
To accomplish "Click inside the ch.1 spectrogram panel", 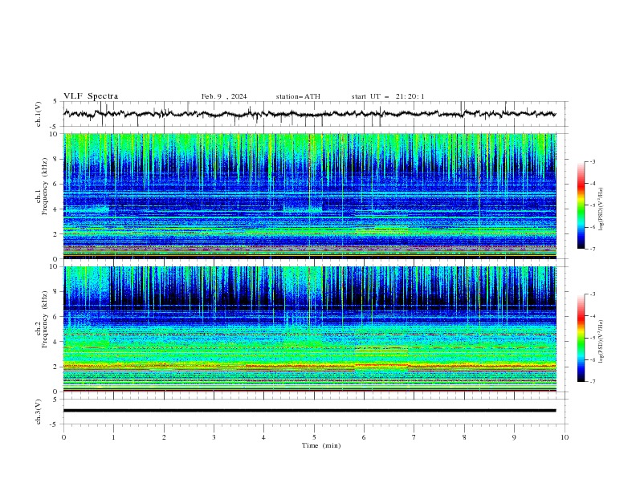I will point(310,196).
